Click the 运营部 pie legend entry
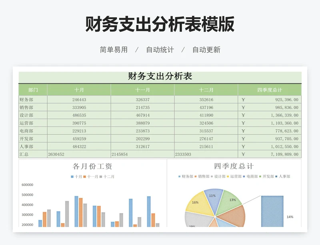Screen dimensions: 320x245 pos(234,177)
